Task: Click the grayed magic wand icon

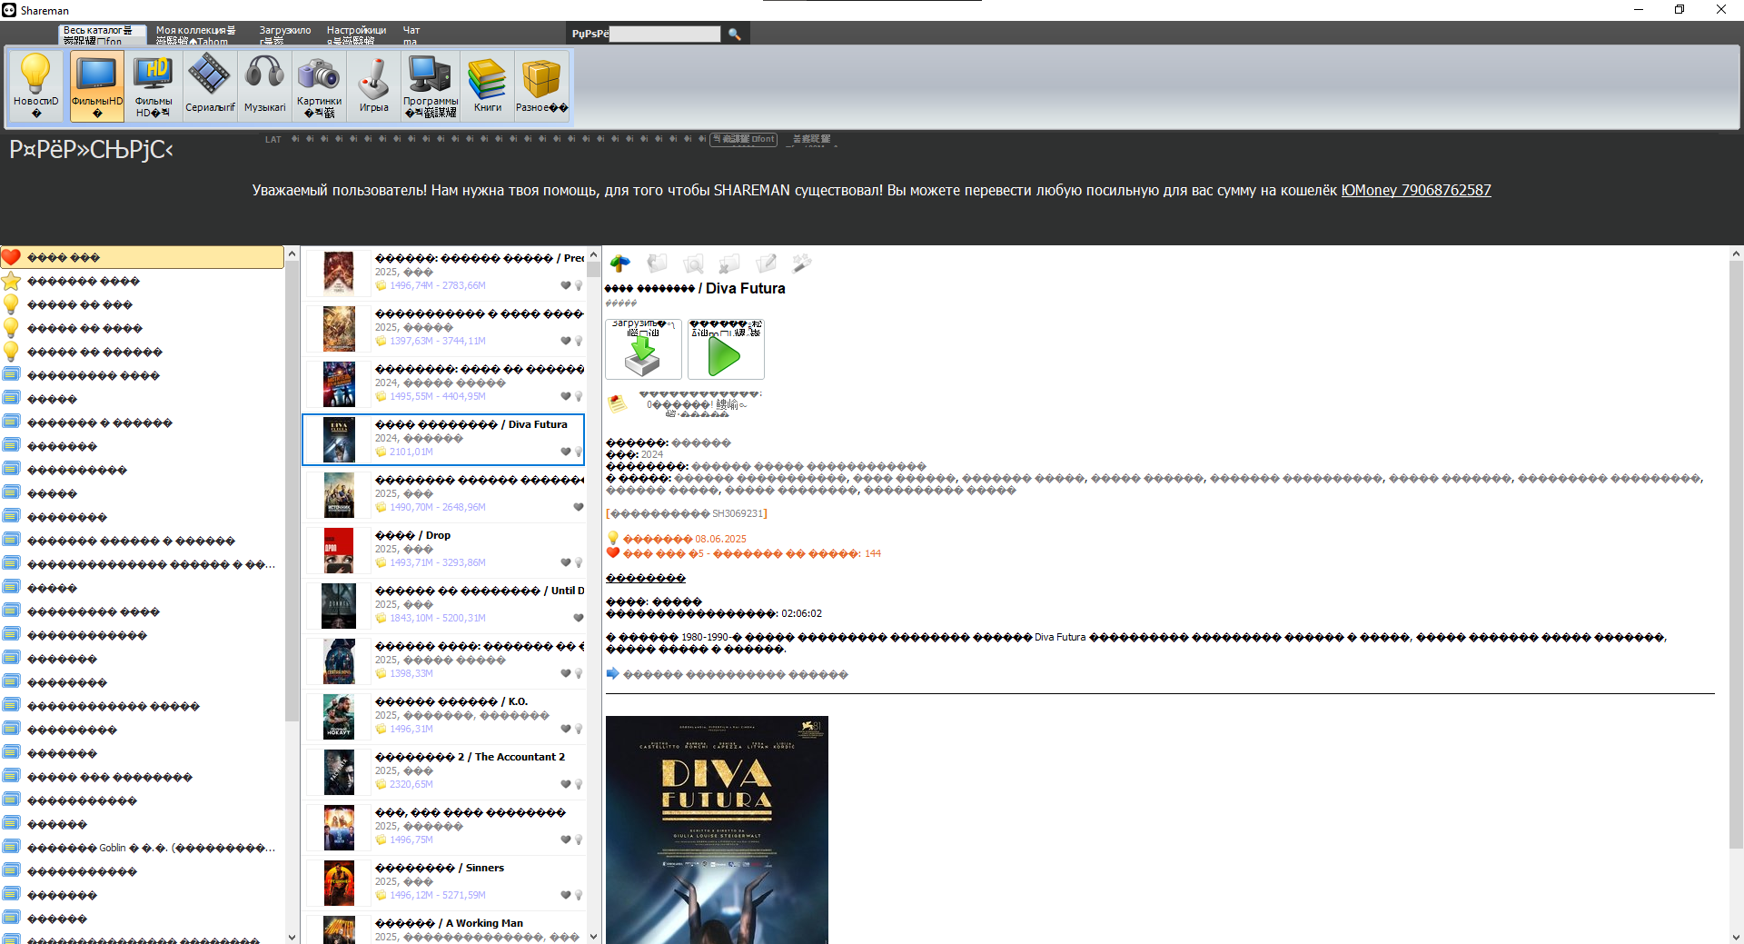Action: 802,263
